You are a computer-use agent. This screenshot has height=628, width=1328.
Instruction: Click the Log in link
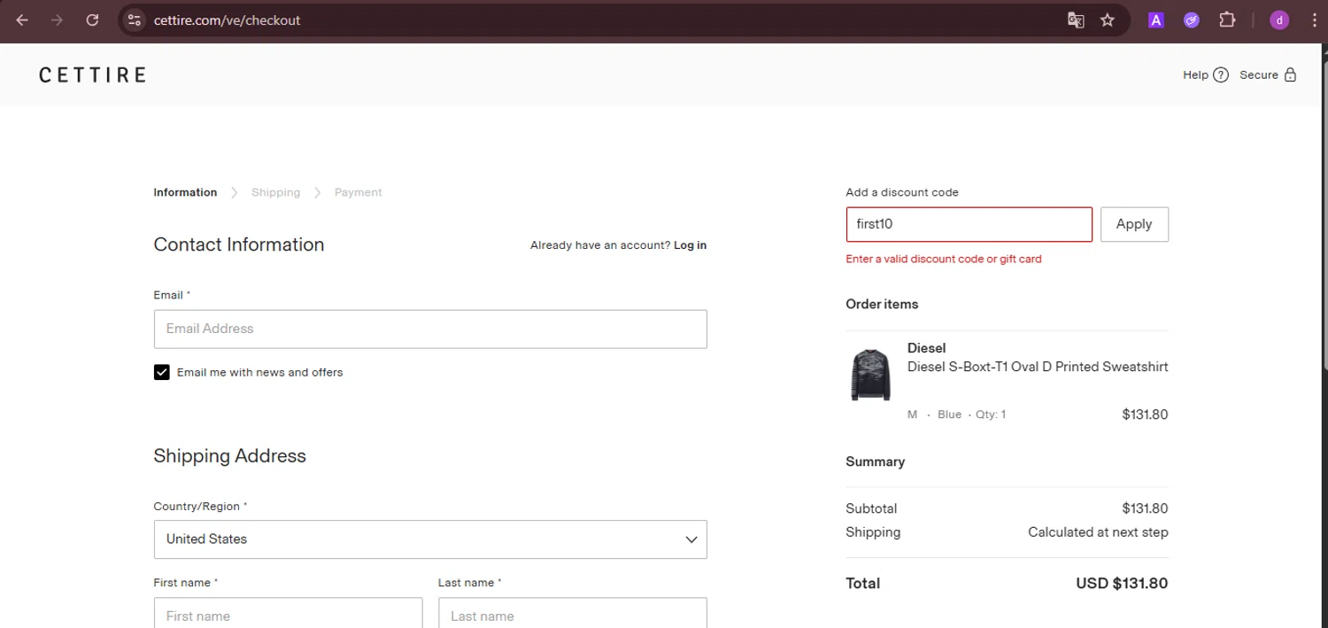point(690,245)
